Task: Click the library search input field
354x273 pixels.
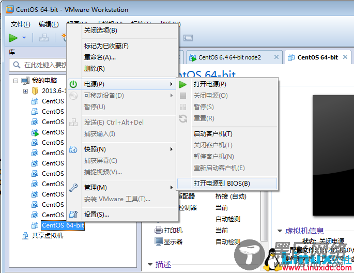Action: (38, 65)
